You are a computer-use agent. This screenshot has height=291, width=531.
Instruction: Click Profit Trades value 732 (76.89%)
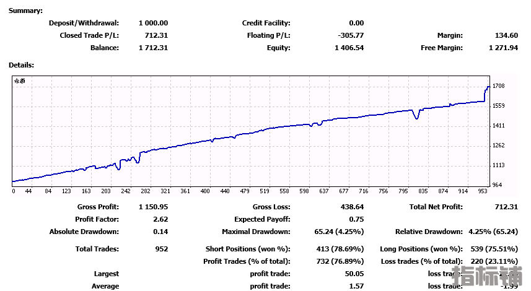tap(340, 261)
